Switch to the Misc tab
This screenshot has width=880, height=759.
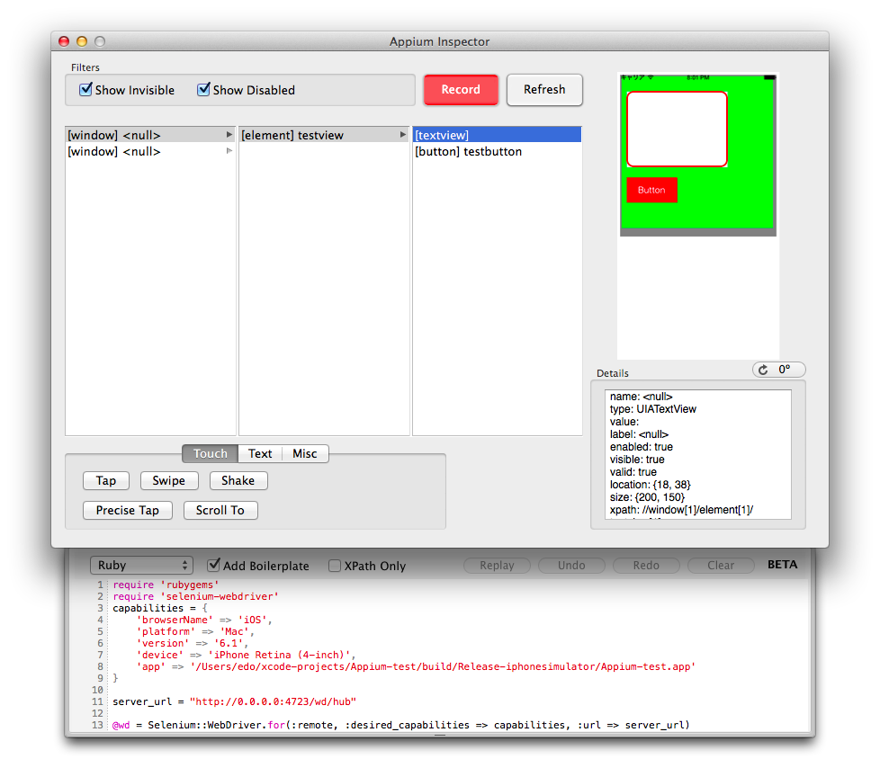pyautogui.click(x=304, y=453)
